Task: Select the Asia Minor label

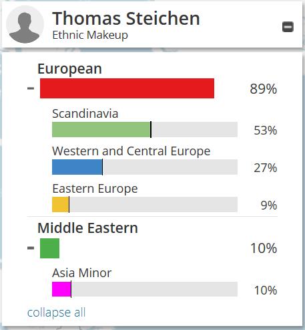Action: 81,273
